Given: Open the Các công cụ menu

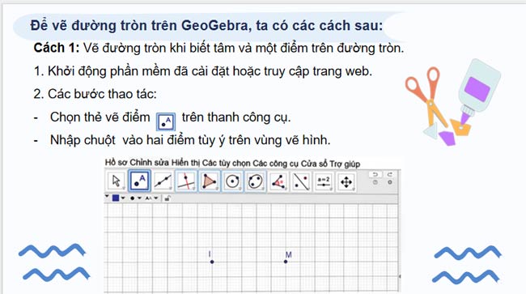Looking at the screenshot, I should tap(275, 164).
